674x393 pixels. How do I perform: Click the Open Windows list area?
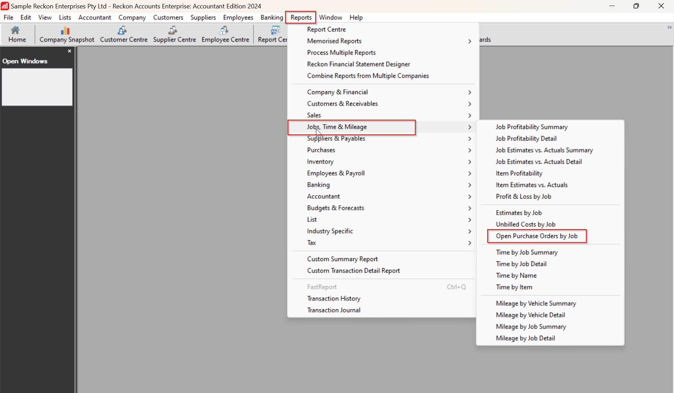pyautogui.click(x=37, y=87)
